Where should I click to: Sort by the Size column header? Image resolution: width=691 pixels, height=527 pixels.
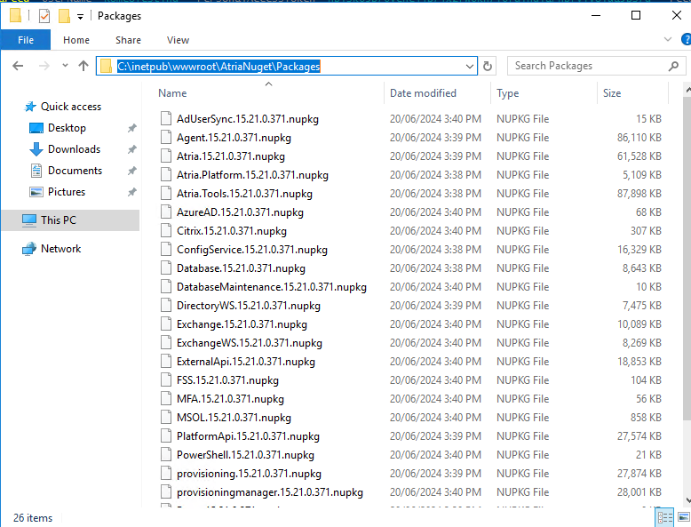[x=612, y=93]
